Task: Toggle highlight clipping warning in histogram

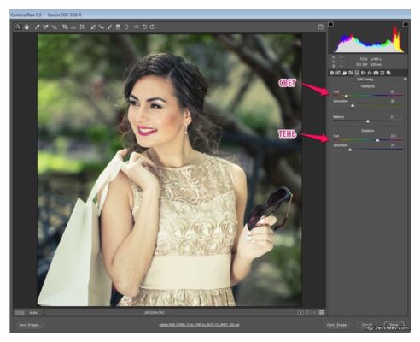Action: (405, 24)
